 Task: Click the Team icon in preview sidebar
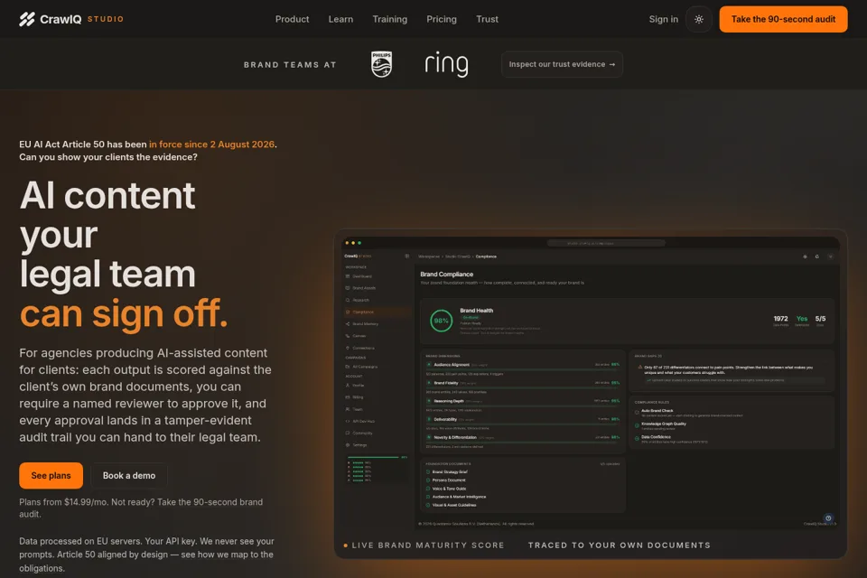point(348,409)
